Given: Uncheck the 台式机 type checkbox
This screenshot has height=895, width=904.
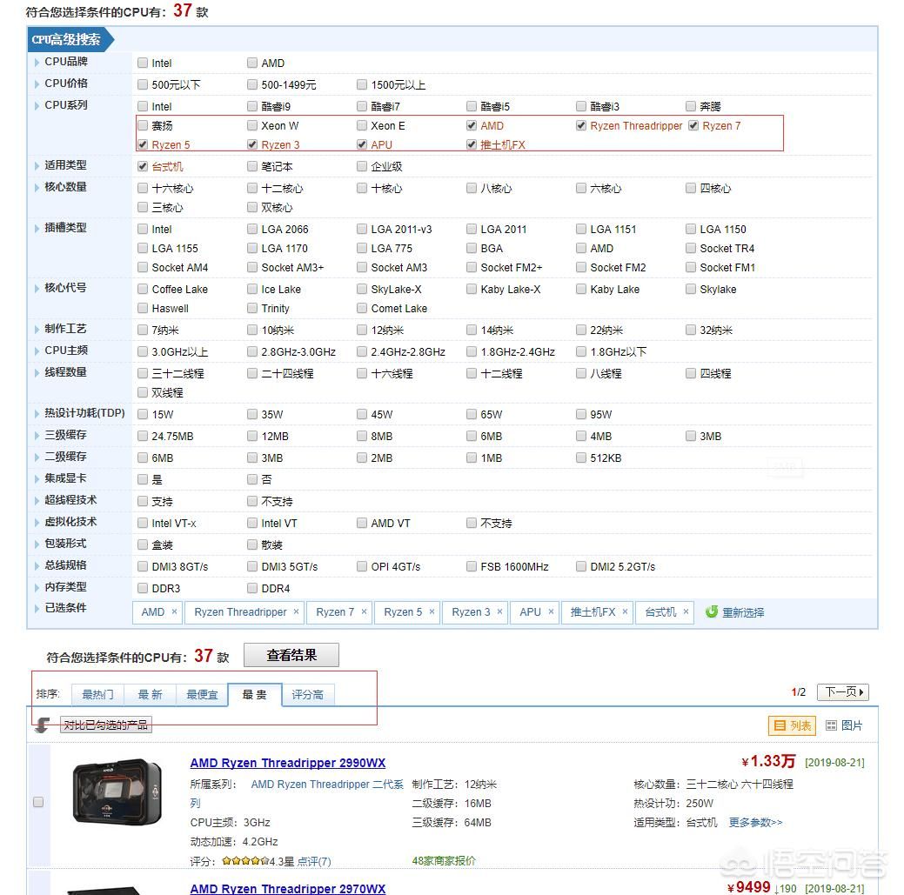Looking at the screenshot, I should 143,166.
